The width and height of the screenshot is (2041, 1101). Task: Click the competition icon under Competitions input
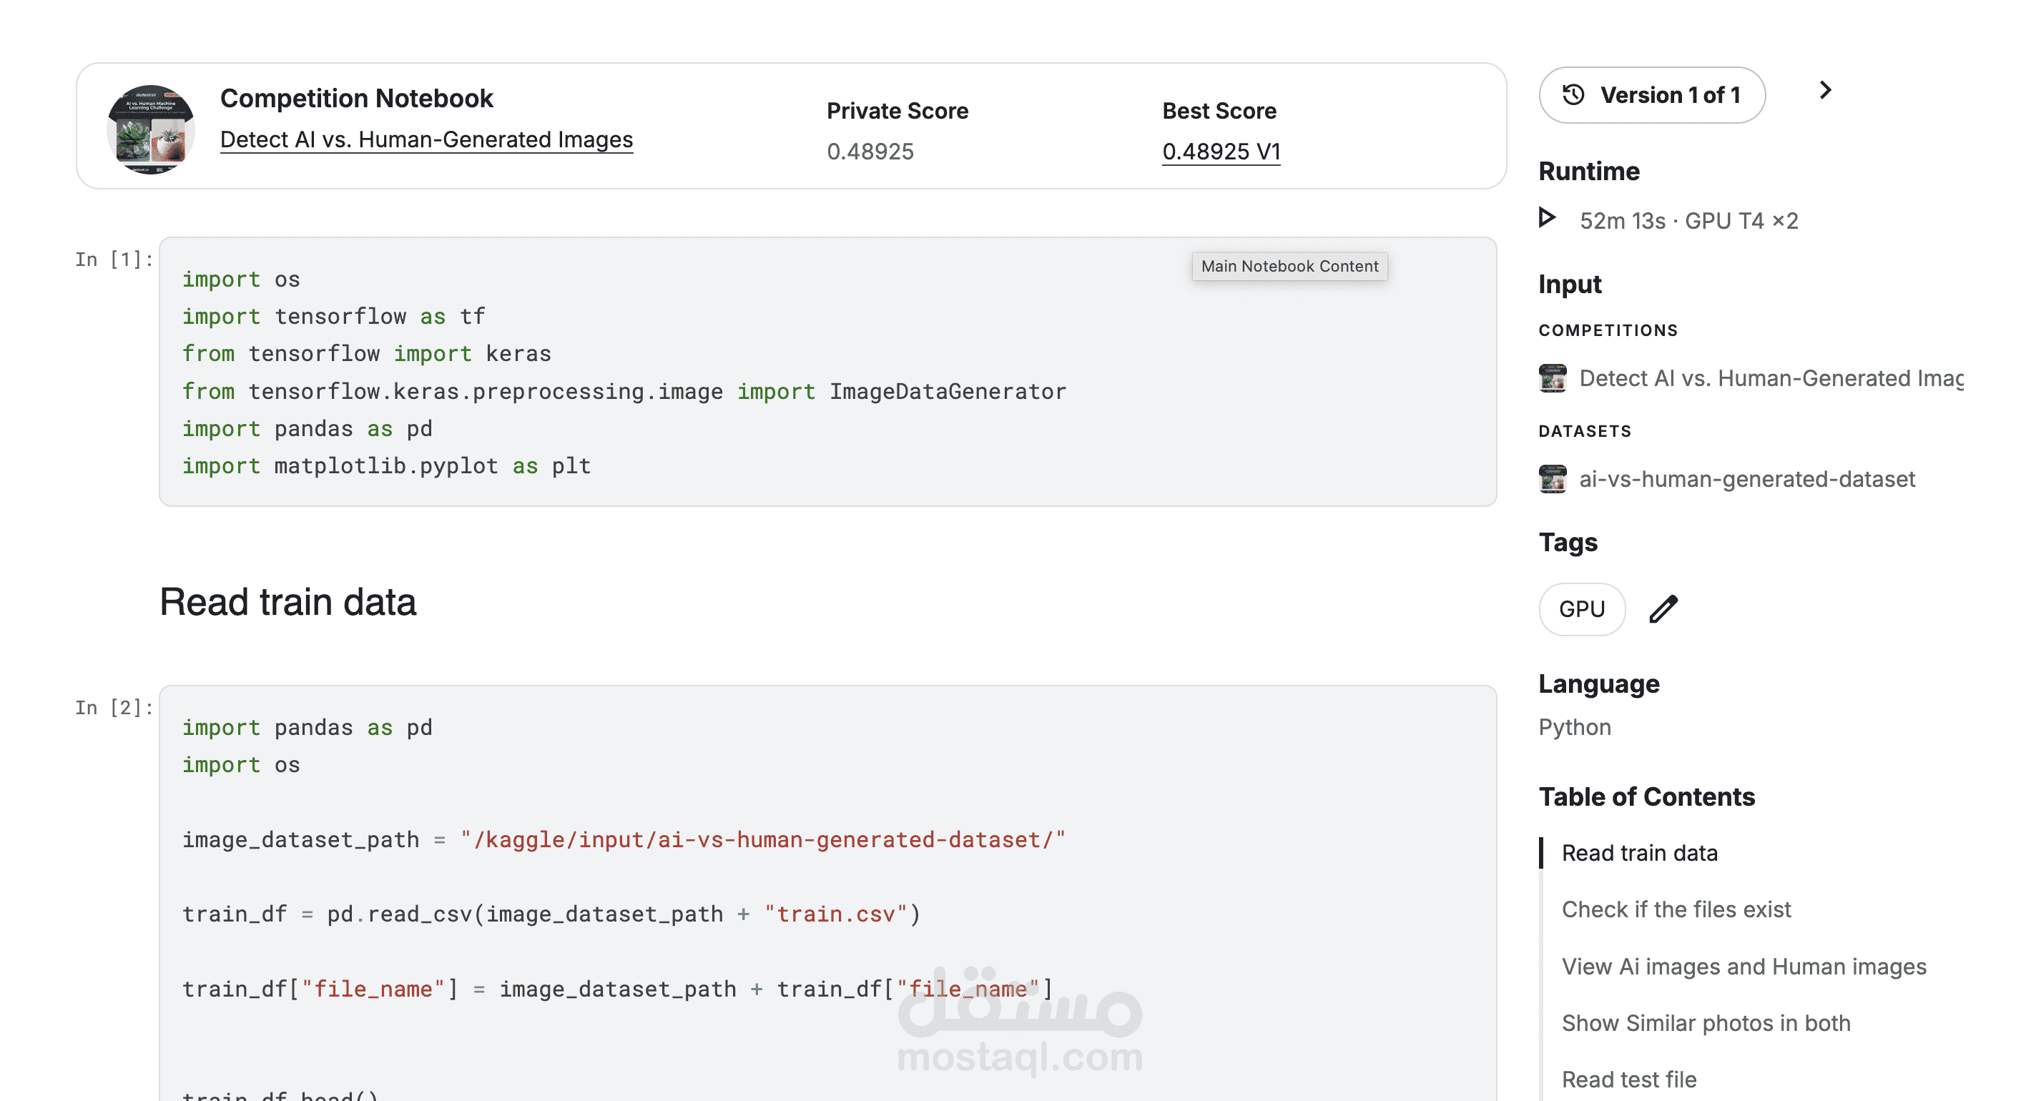(x=1552, y=379)
